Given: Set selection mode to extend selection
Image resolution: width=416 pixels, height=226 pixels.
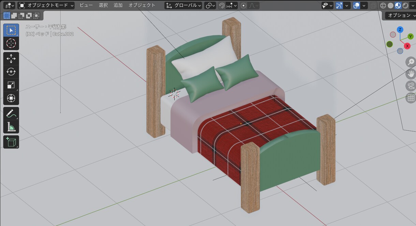Looking at the screenshot, I should pyautogui.click(x=14, y=15).
